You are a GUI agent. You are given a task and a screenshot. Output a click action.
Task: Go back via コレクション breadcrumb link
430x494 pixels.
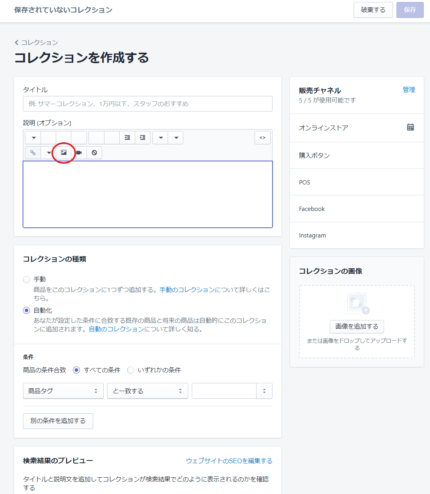(x=39, y=42)
